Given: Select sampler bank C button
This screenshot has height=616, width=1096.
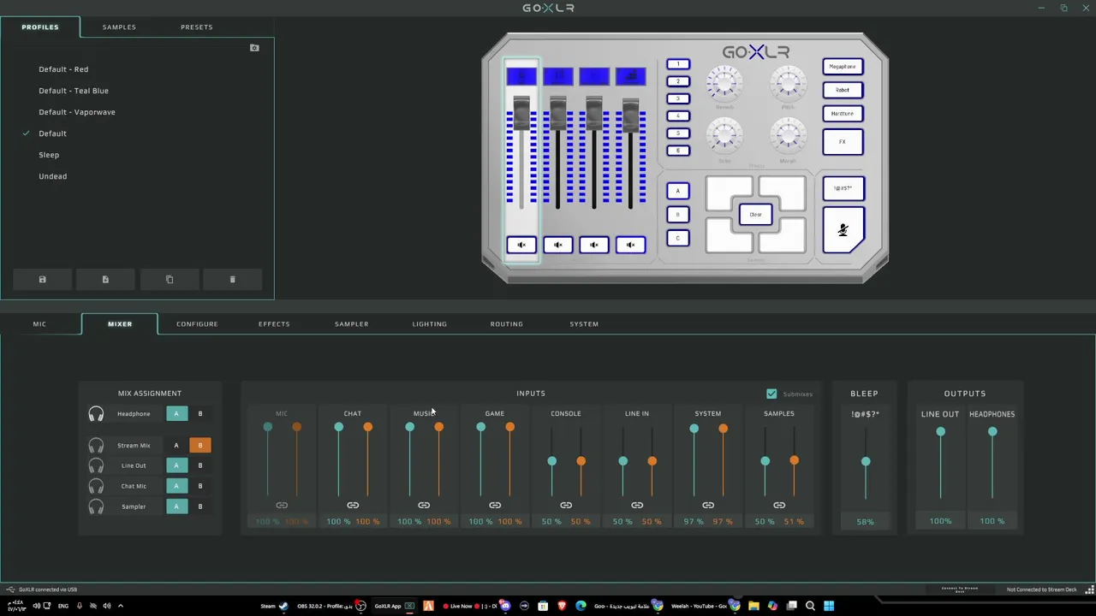Looking at the screenshot, I should pos(677,238).
